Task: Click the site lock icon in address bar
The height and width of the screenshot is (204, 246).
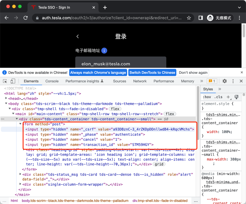Action: pyautogui.click(x=37, y=18)
